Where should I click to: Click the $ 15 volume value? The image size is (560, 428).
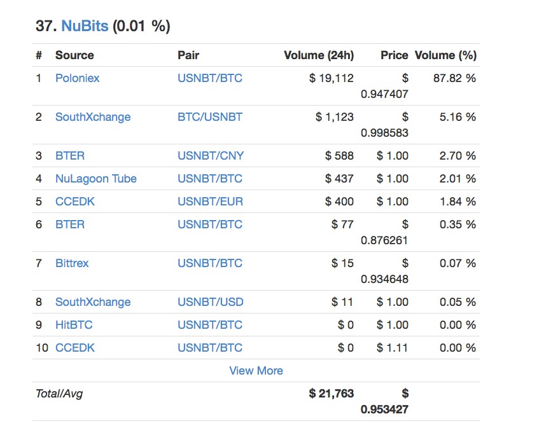click(342, 263)
